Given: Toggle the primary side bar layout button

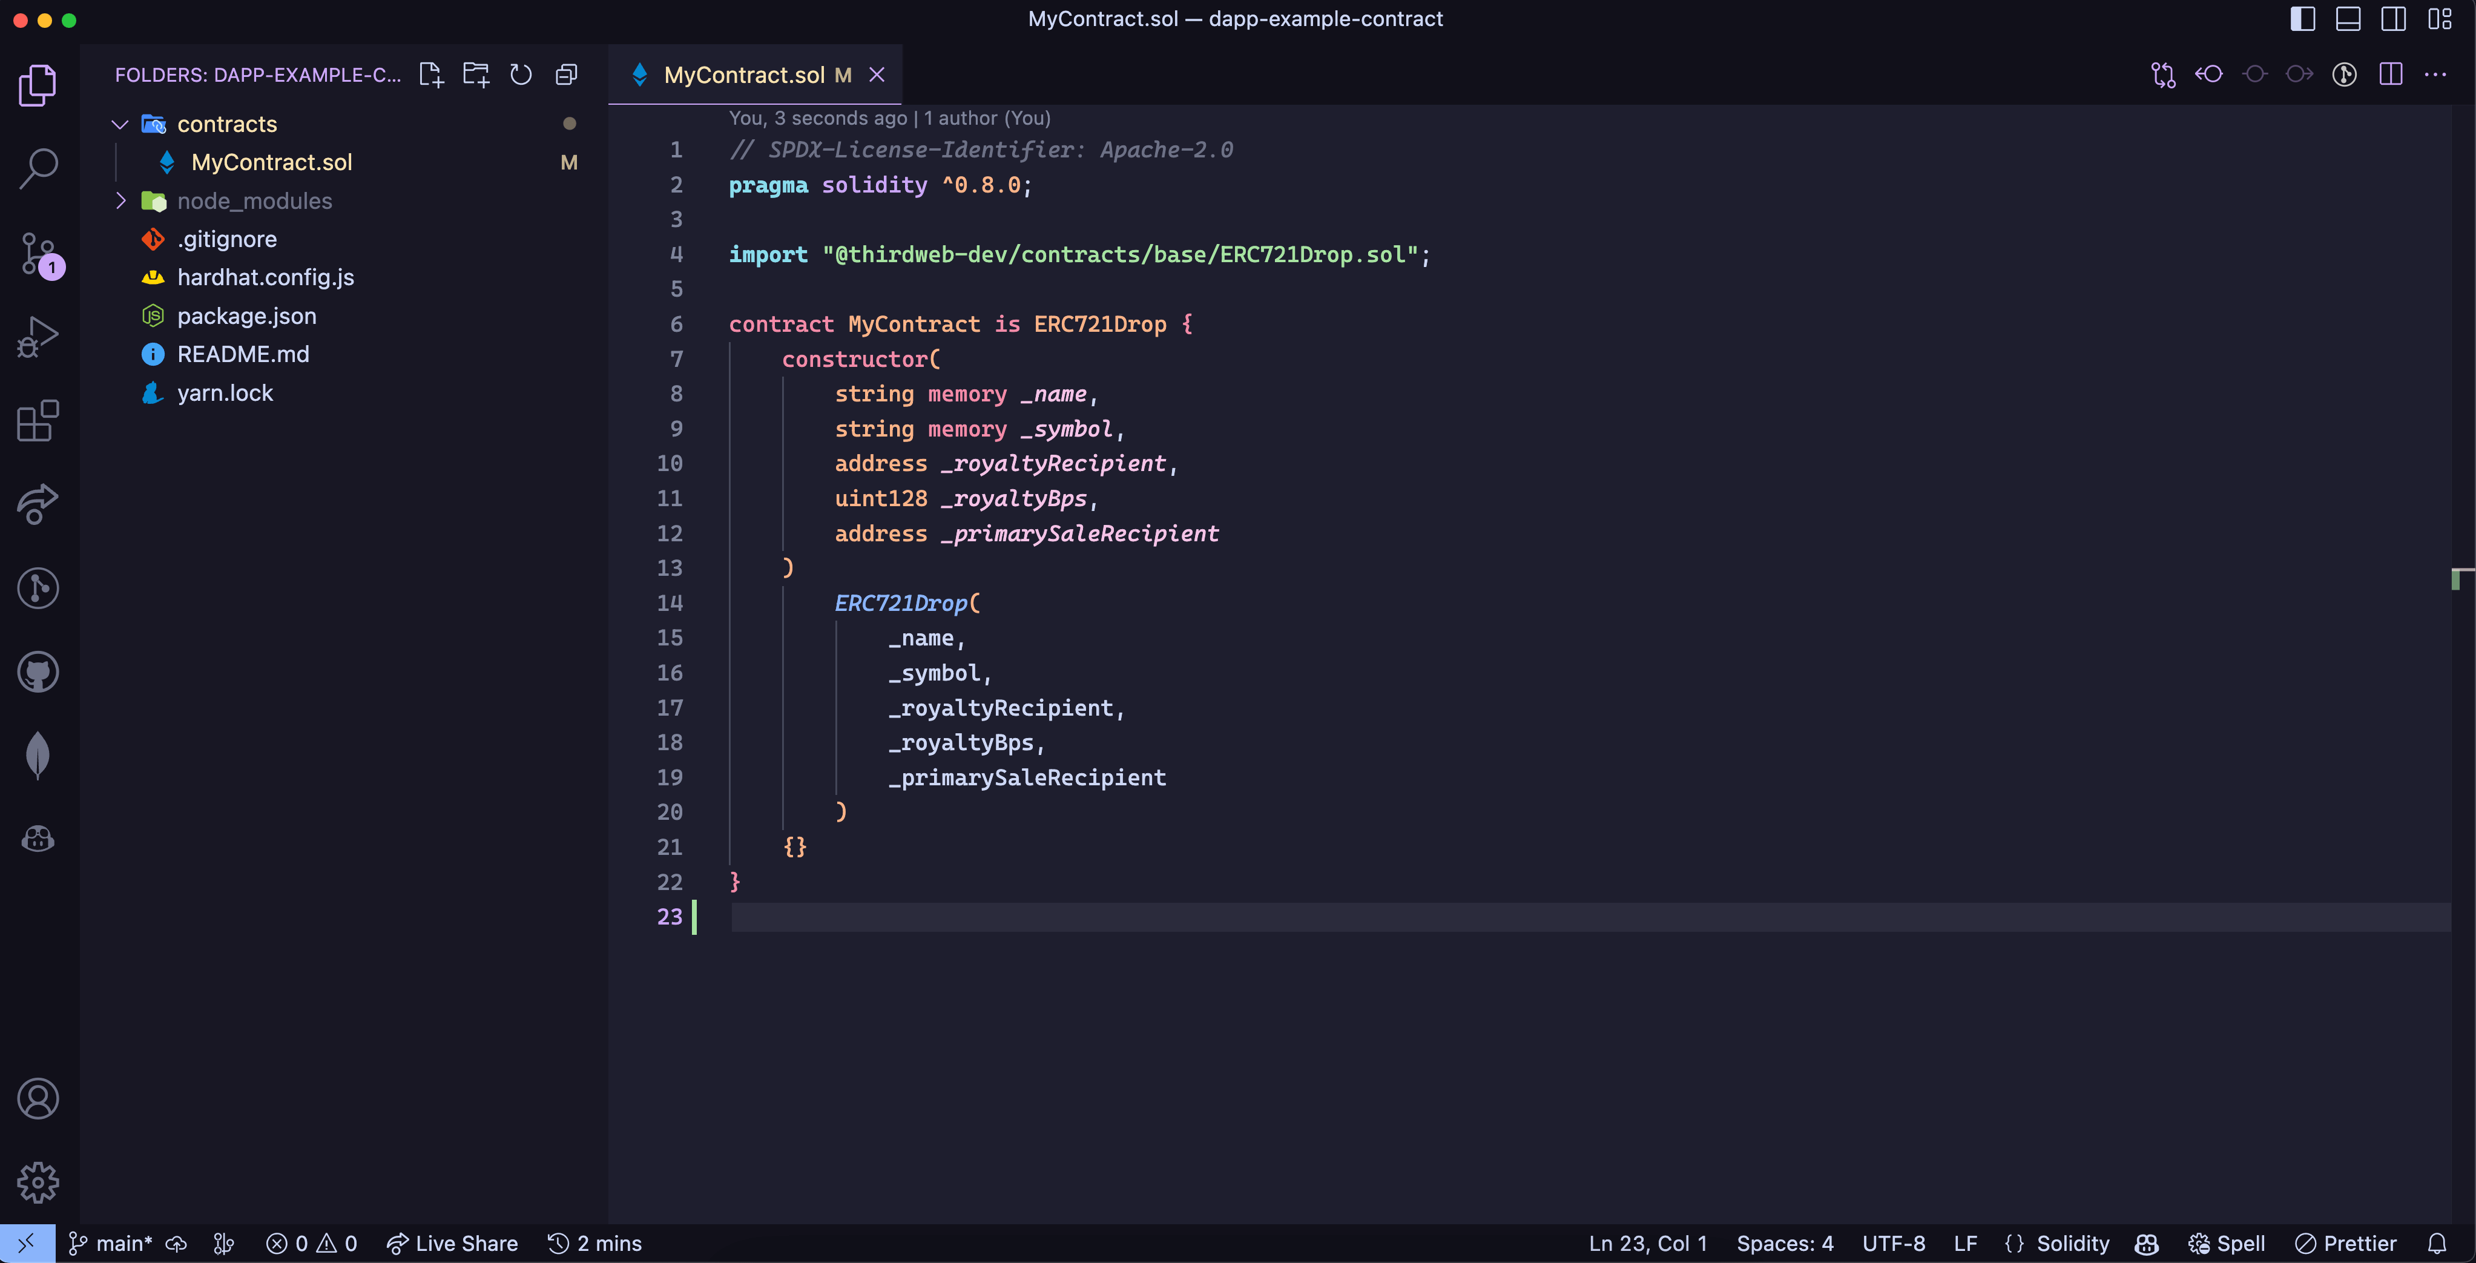Looking at the screenshot, I should point(2302,19).
